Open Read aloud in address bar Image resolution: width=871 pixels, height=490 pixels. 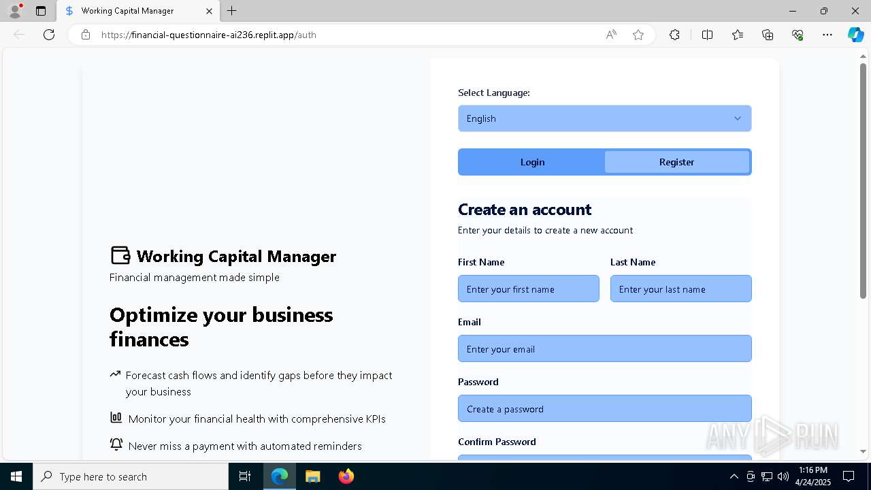(x=611, y=35)
